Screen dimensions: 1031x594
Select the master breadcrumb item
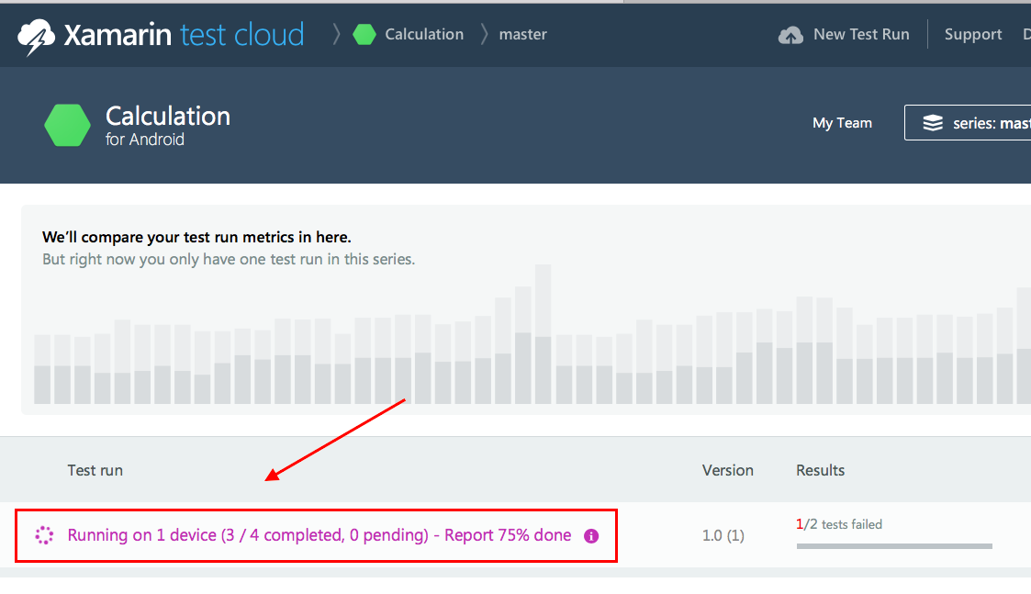(x=522, y=34)
